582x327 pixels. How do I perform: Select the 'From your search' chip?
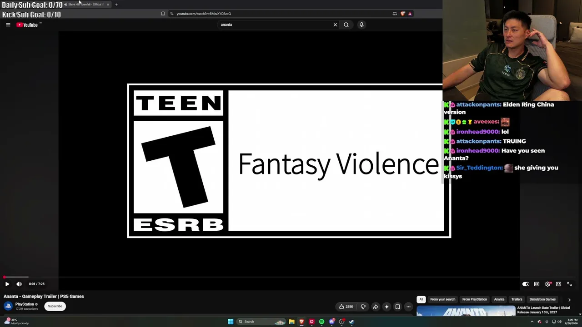click(442, 299)
